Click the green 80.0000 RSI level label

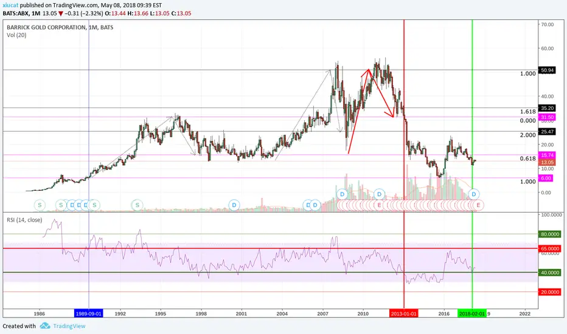click(550, 234)
